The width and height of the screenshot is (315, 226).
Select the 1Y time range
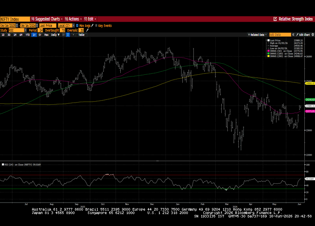click(34, 35)
